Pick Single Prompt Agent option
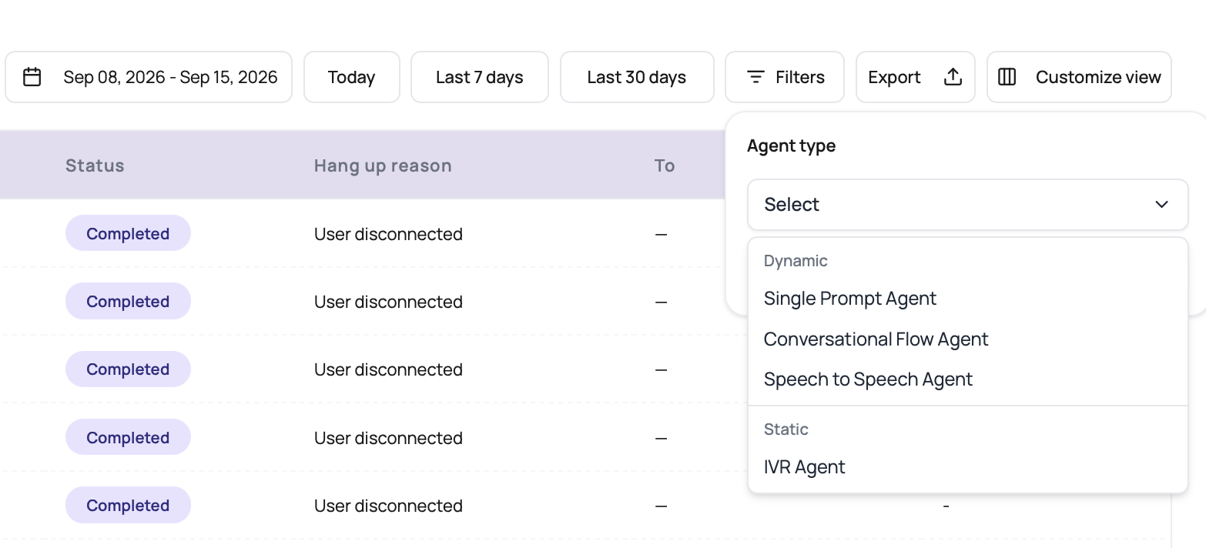Viewport: 1206px width, 548px height. (968, 299)
